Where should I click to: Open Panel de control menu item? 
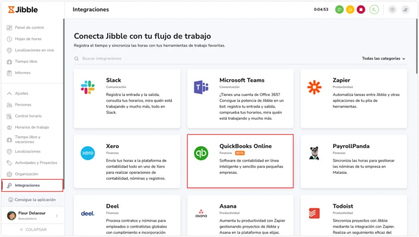coord(29,27)
